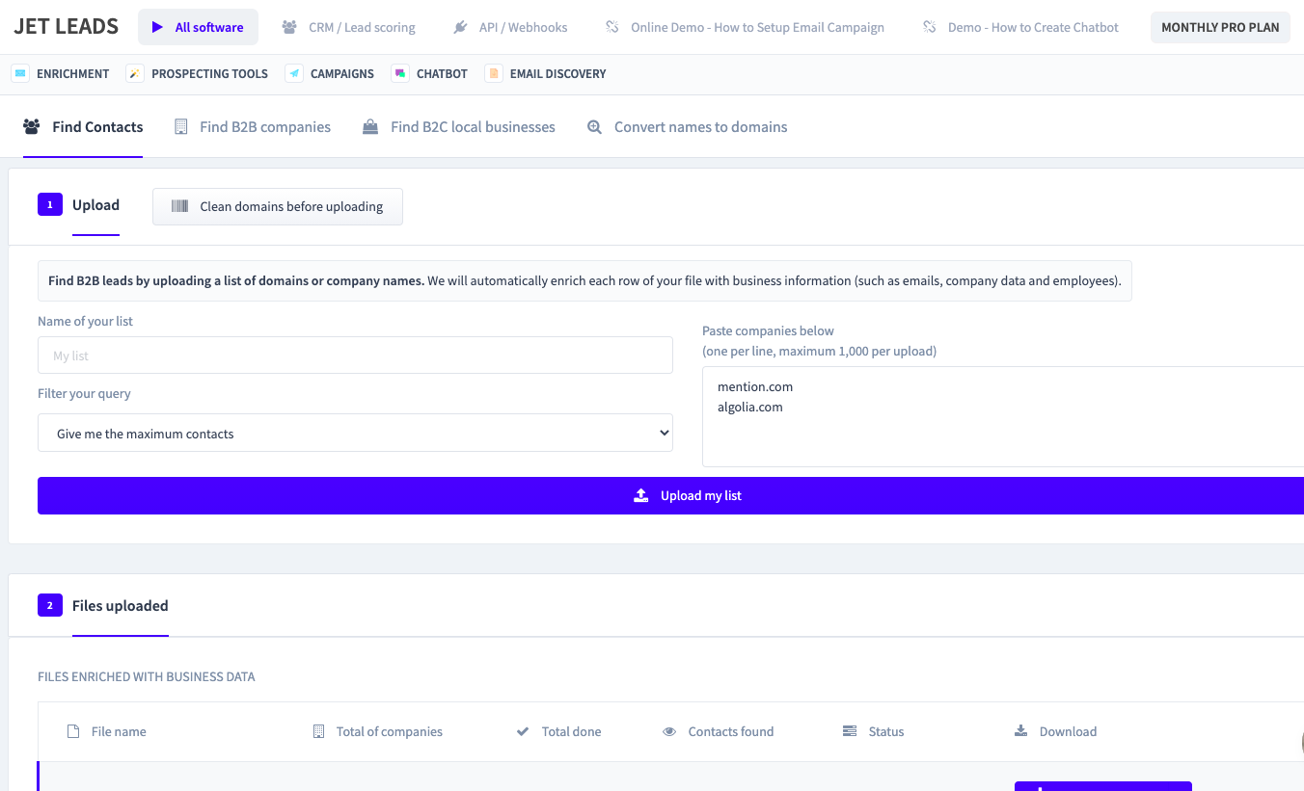Click the Prospecting Tools wand icon

point(135,73)
